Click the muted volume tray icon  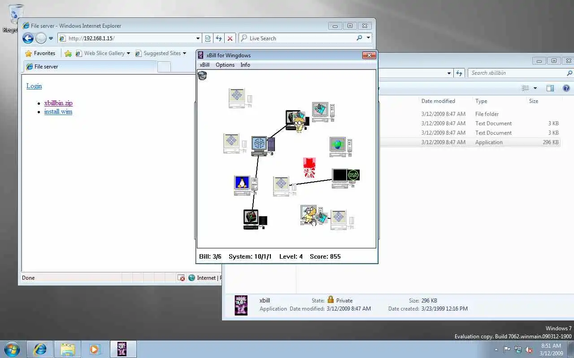coord(529,349)
